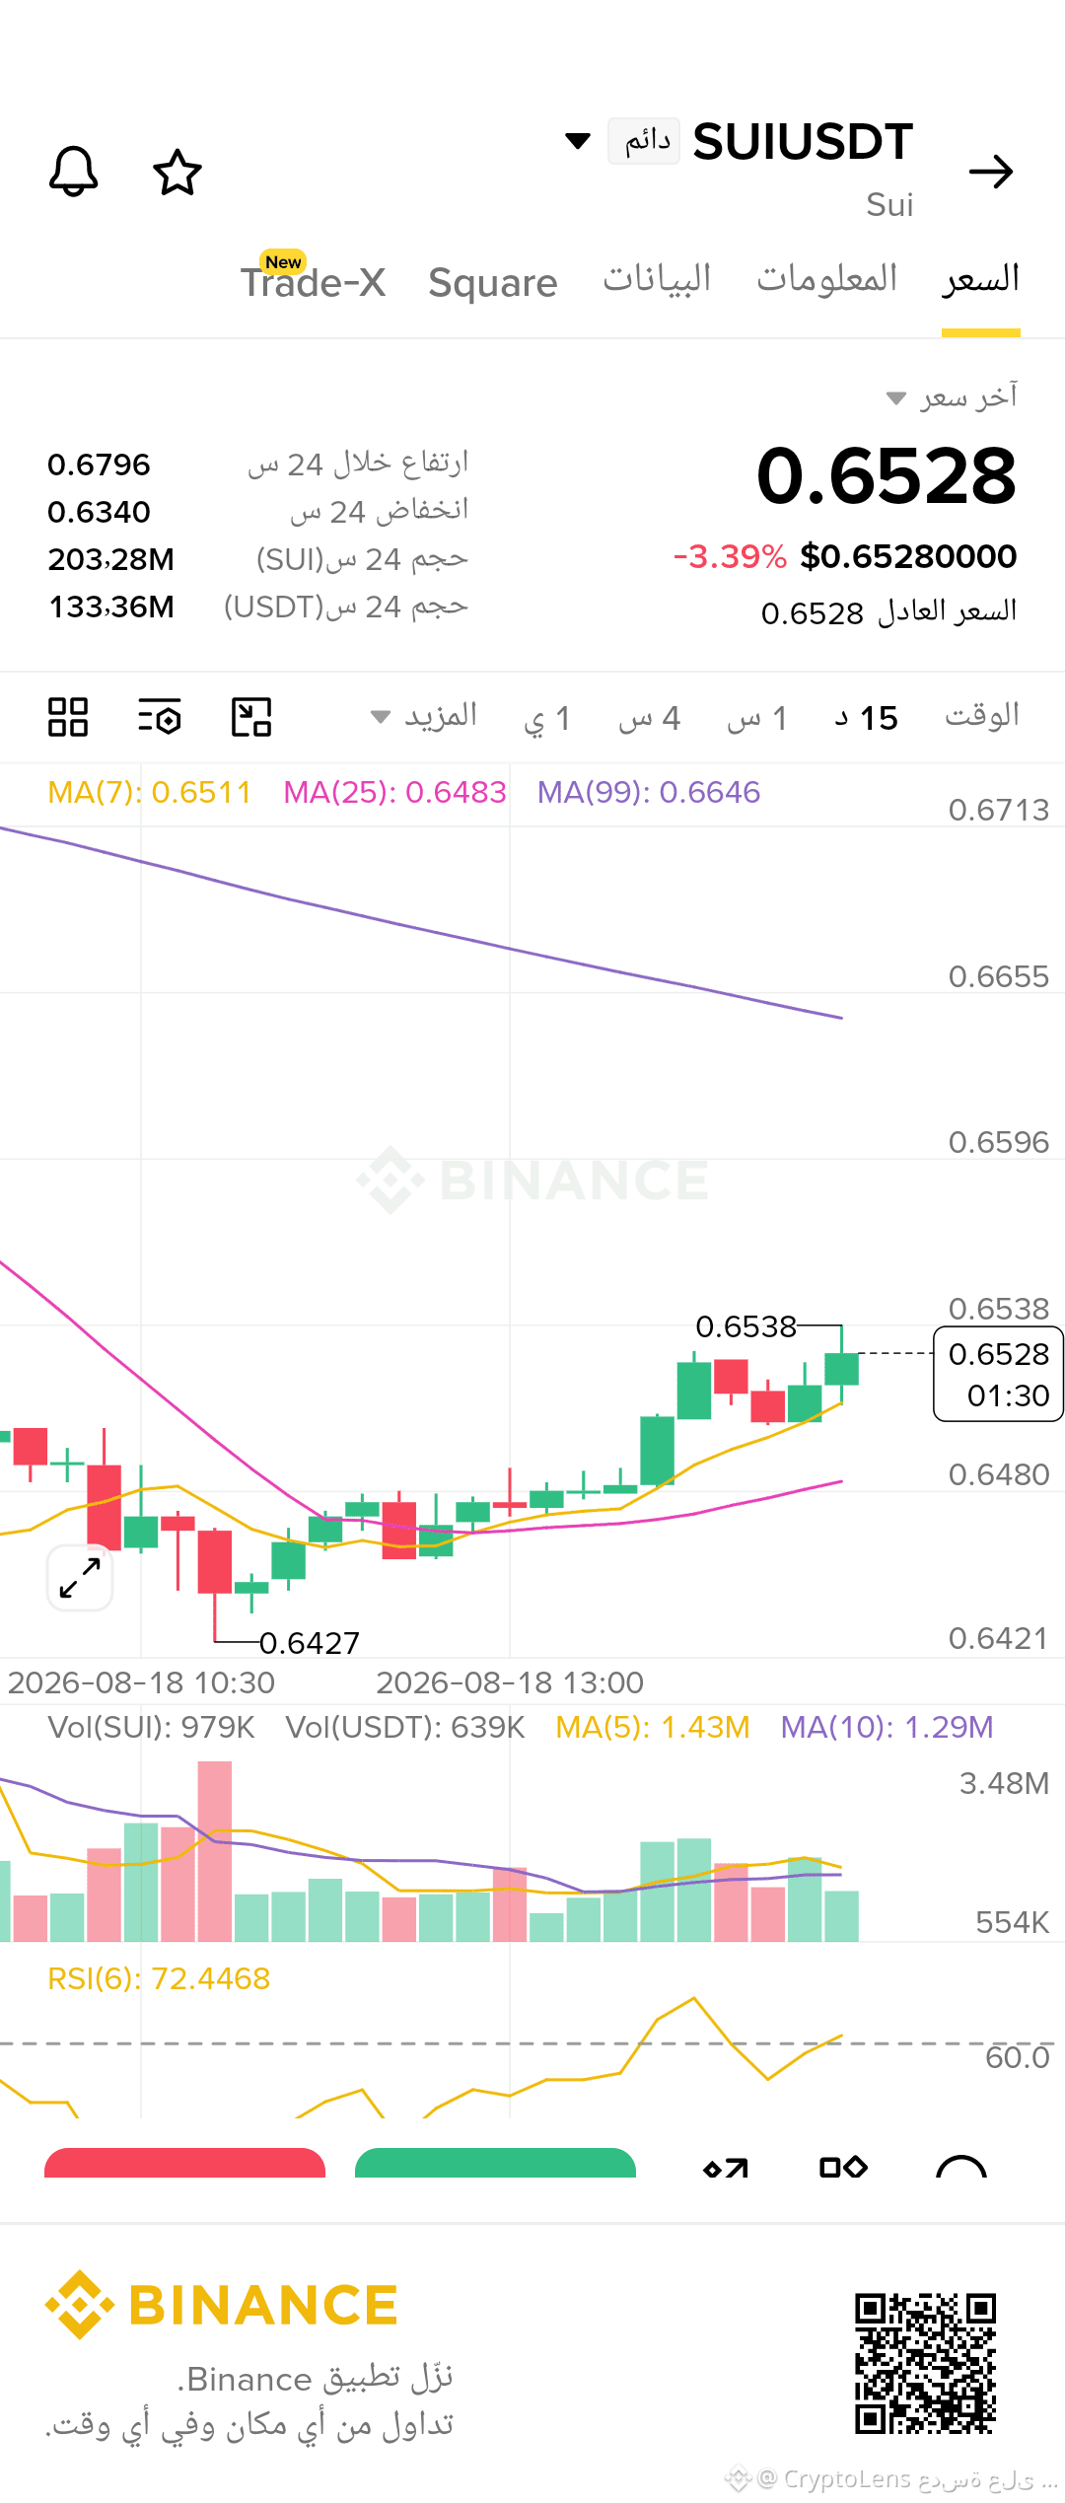Open the Square tab
The image size is (1065, 2503).
point(493,283)
